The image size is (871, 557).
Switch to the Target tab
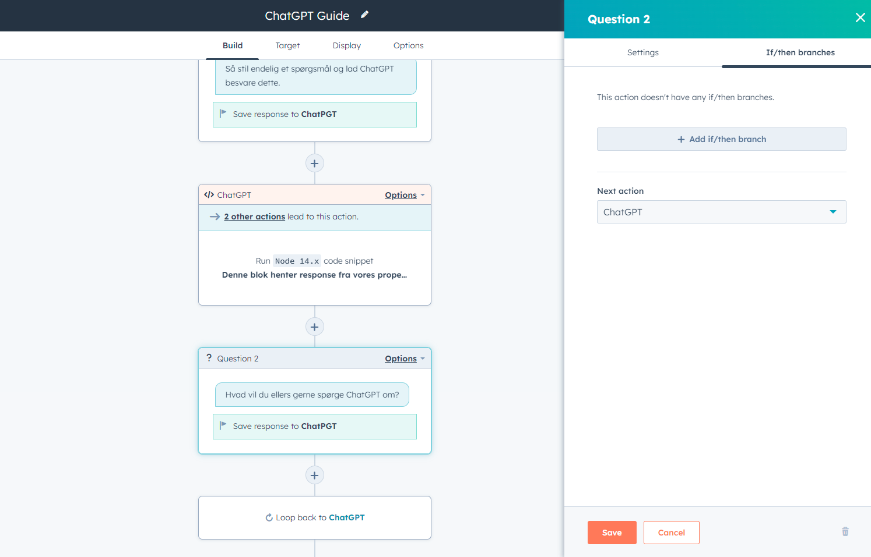pos(287,45)
